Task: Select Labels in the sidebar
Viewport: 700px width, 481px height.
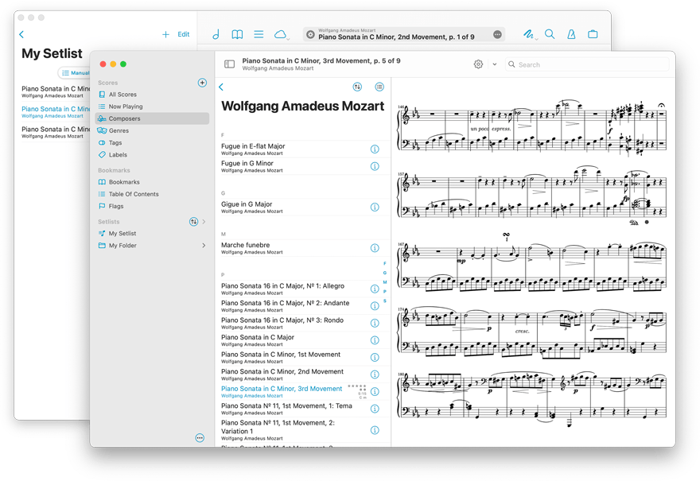Action: pyautogui.click(x=152, y=155)
